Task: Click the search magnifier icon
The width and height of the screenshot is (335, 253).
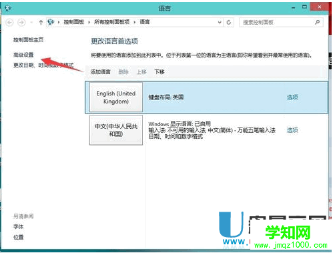Action: click(317, 22)
